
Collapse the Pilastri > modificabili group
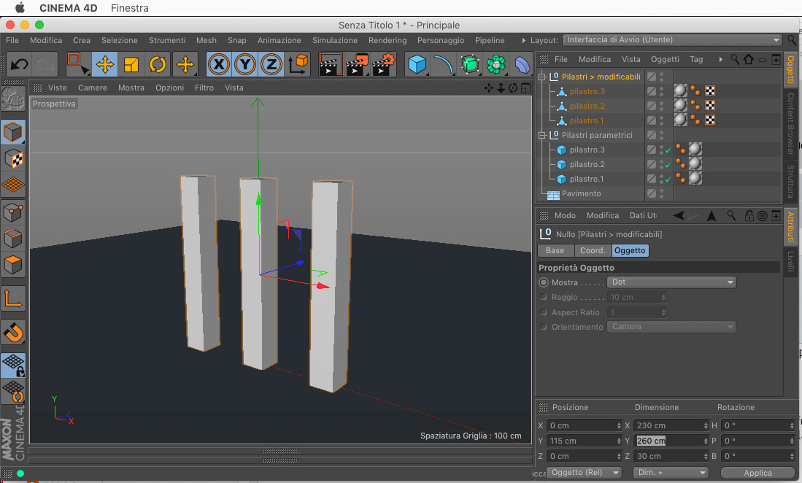pyautogui.click(x=542, y=77)
